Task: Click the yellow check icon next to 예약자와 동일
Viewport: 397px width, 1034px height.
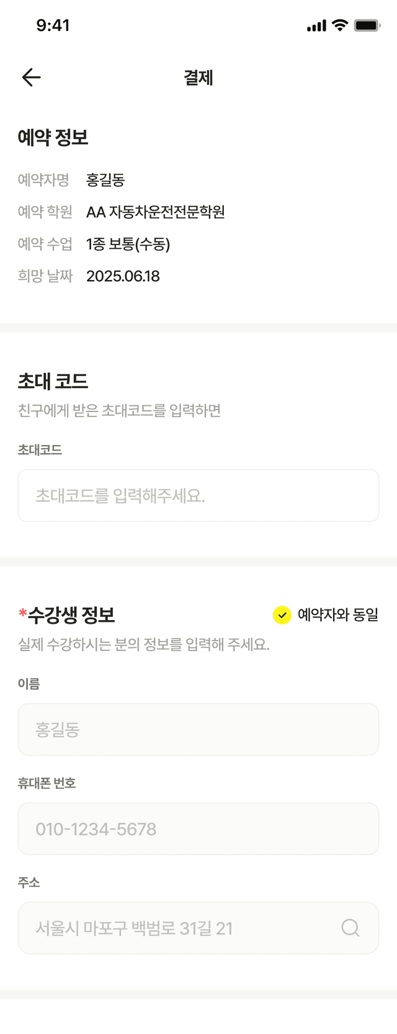Action: point(282,615)
